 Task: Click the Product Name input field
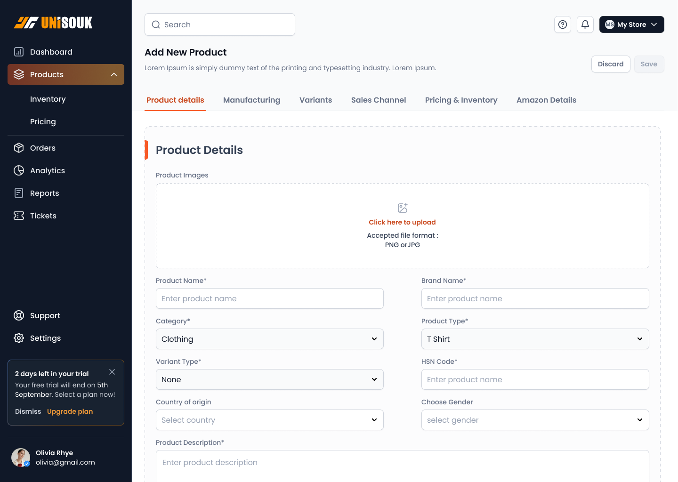click(269, 298)
